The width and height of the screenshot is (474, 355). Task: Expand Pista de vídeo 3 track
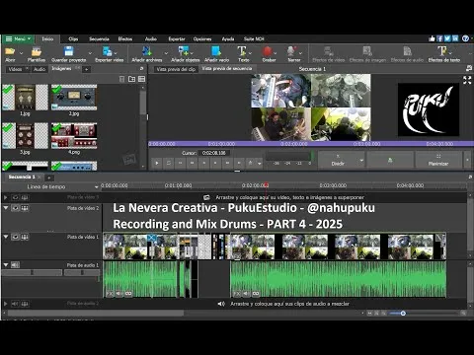tap(6, 197)
